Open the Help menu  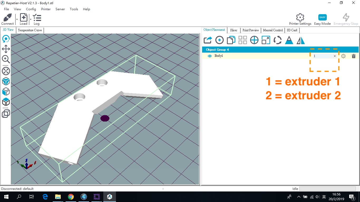pos(86,9)
